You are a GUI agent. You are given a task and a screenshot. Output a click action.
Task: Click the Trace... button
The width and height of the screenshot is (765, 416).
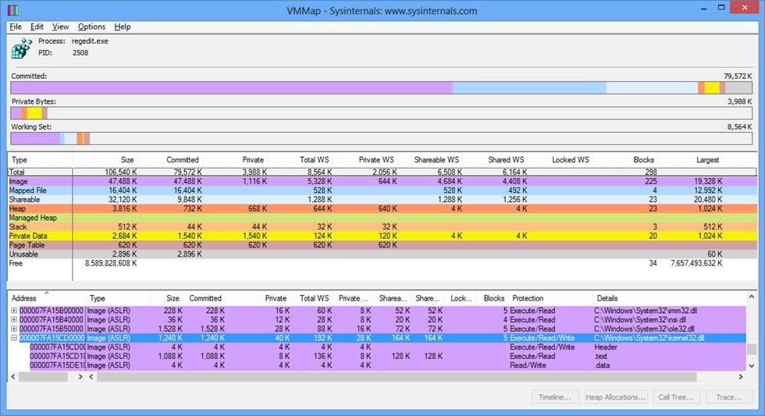point(728,397)
